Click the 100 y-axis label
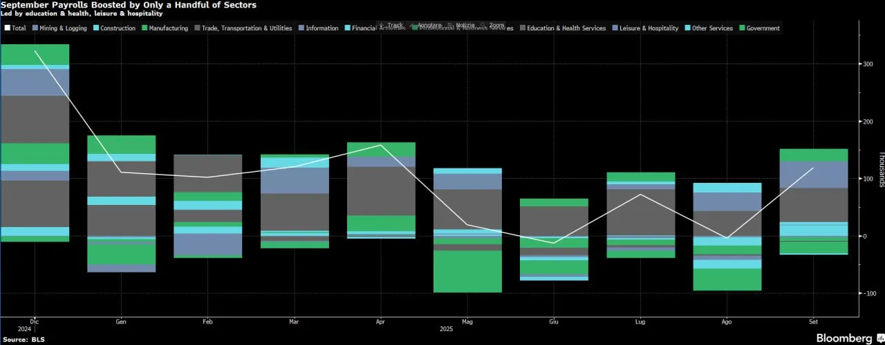Screen dimensions: 885x345 [x=868, y=179]
